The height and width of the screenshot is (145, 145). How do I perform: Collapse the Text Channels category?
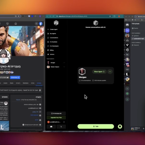[x=136, y=33]
